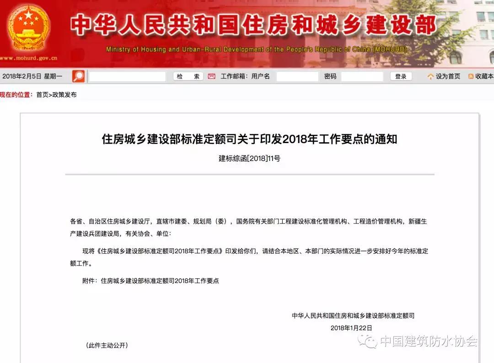
Task: Open 政策发布 in breadcrumb
Action: click(64, 95)
